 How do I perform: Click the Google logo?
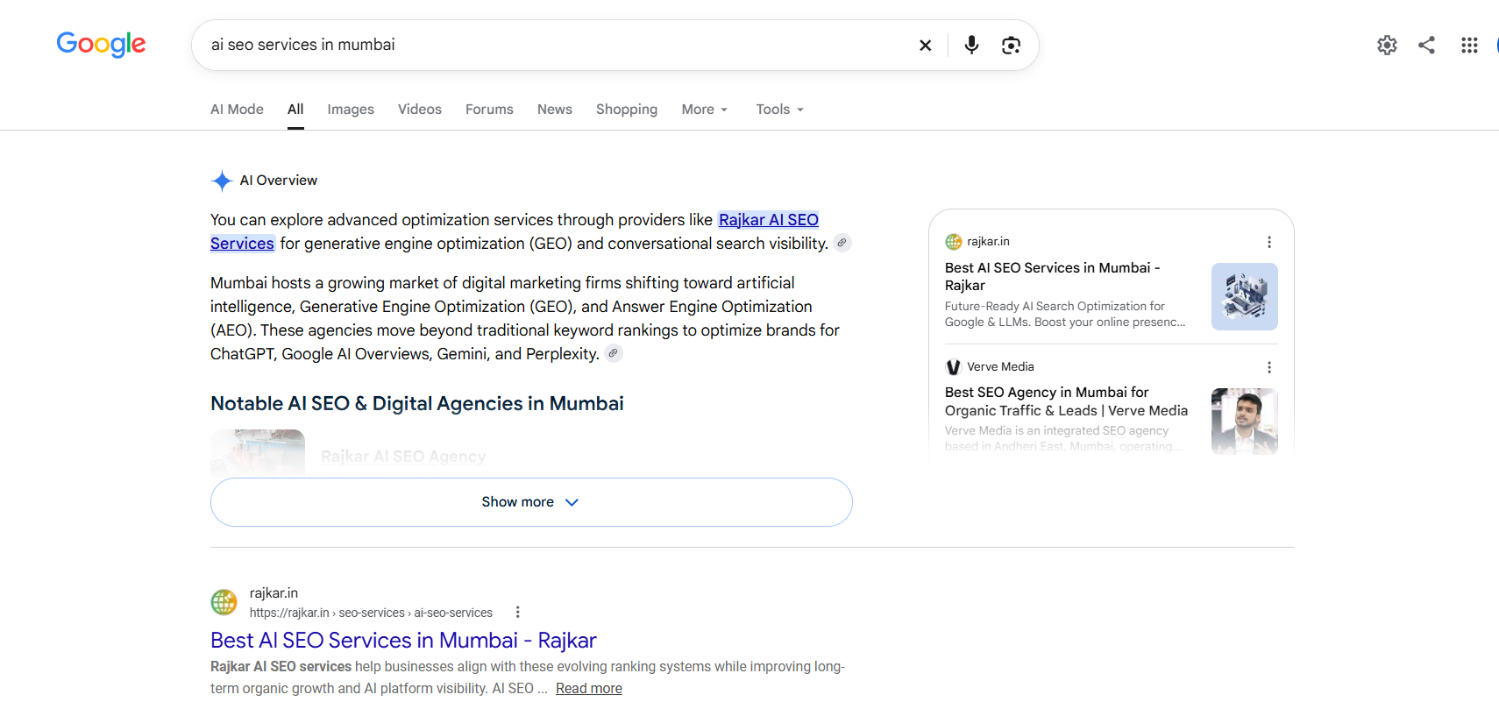point(101,44)
